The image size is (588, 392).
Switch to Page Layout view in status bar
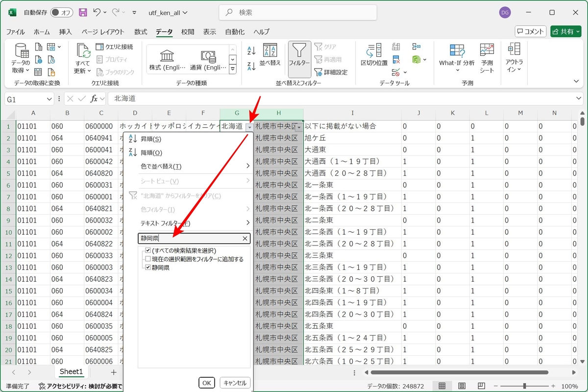462,386
